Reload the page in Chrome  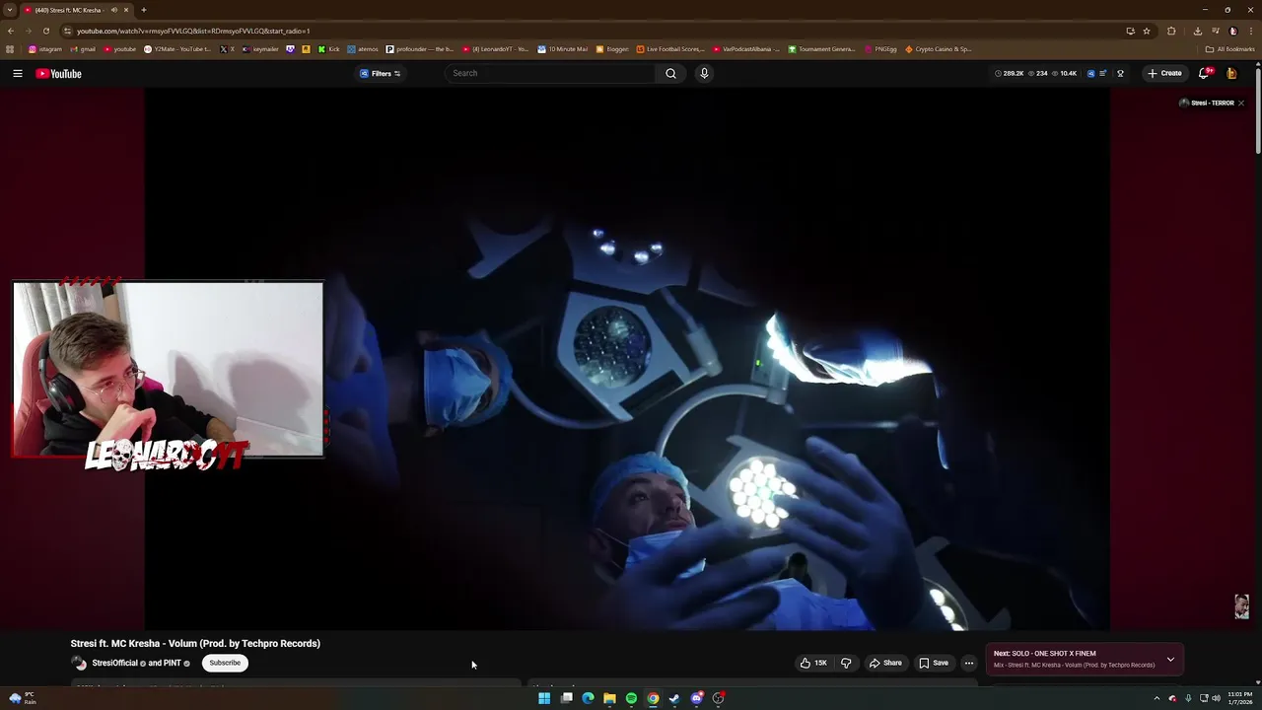click(x=45, y=31)
